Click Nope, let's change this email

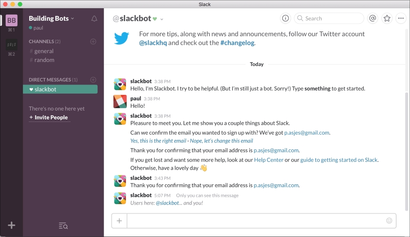pyautogui.click(x=221, y=141)
